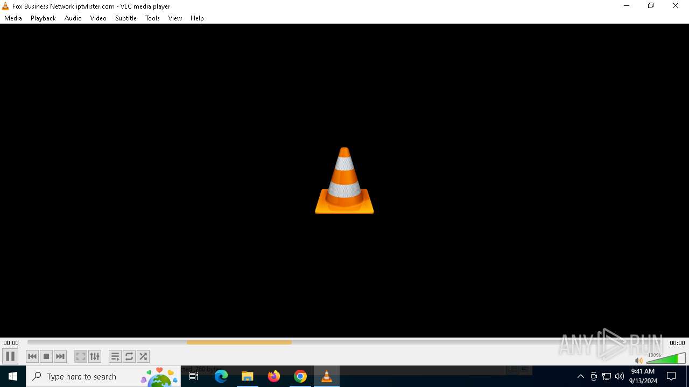Toggle loop repeat mode
This screenshot has height=387, width=689.
pyautogui.click(x=129, y=356)
